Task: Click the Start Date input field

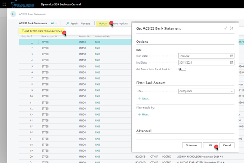Action: tap(203, 55)
